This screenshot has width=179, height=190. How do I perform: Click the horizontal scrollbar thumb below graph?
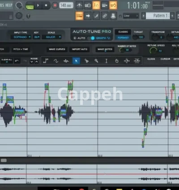pos(4,160)
